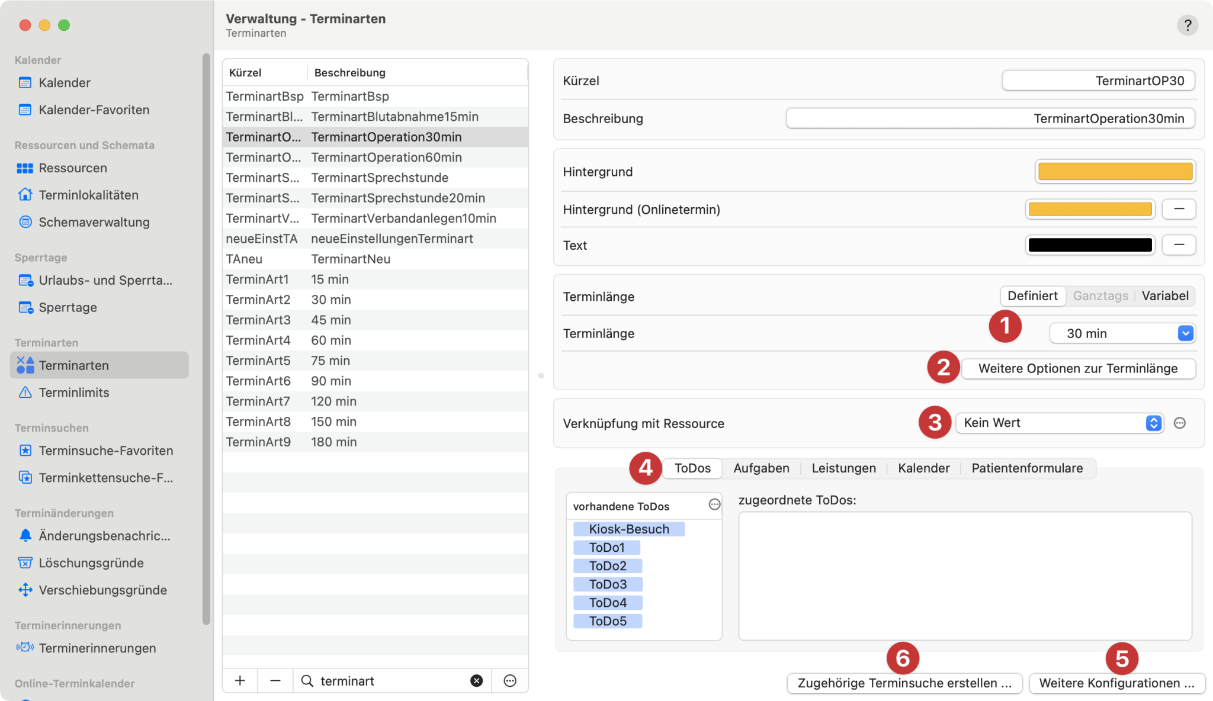This screenshot has width=1213, height=701.
Task: Reset Text color with minus button
Action: pos(1179,245)
